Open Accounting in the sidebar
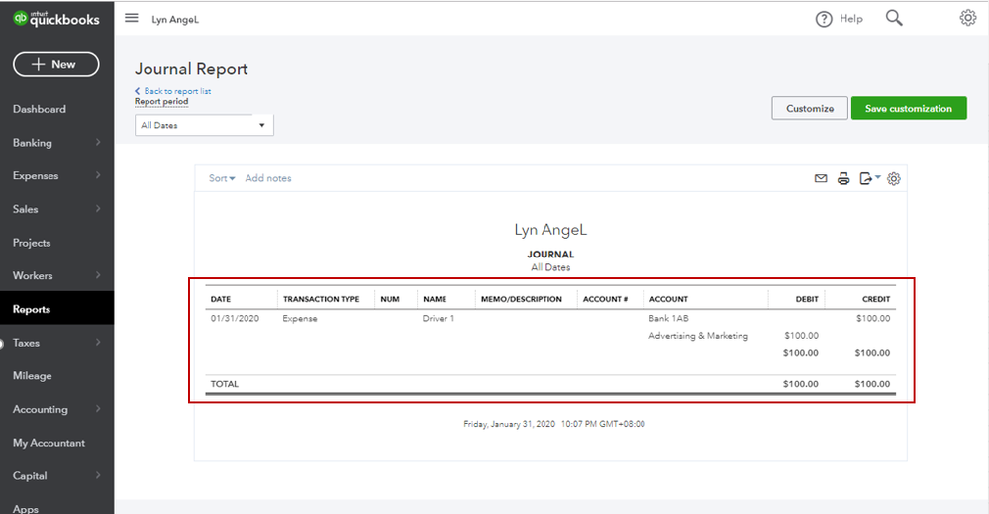 point(41,410)
